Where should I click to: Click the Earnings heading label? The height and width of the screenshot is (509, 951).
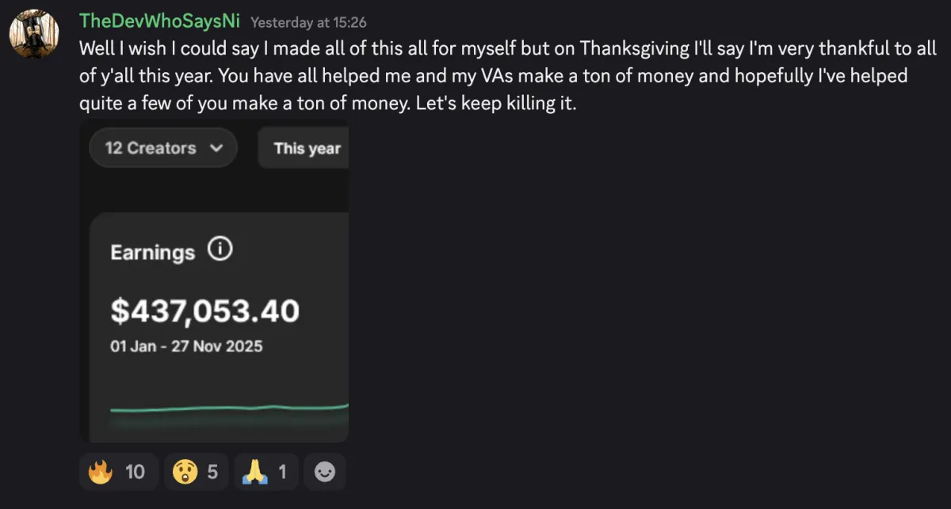coord(152,253)
